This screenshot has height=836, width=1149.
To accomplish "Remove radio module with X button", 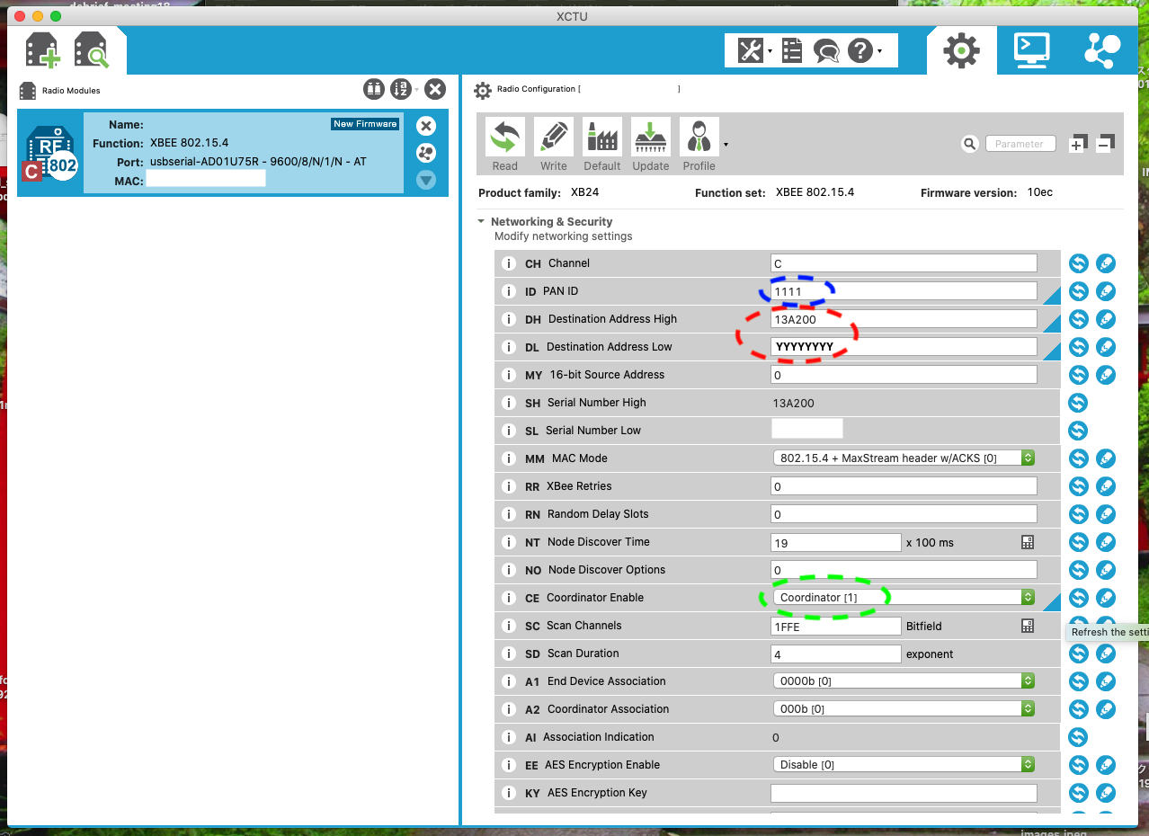I will [426, 126].
